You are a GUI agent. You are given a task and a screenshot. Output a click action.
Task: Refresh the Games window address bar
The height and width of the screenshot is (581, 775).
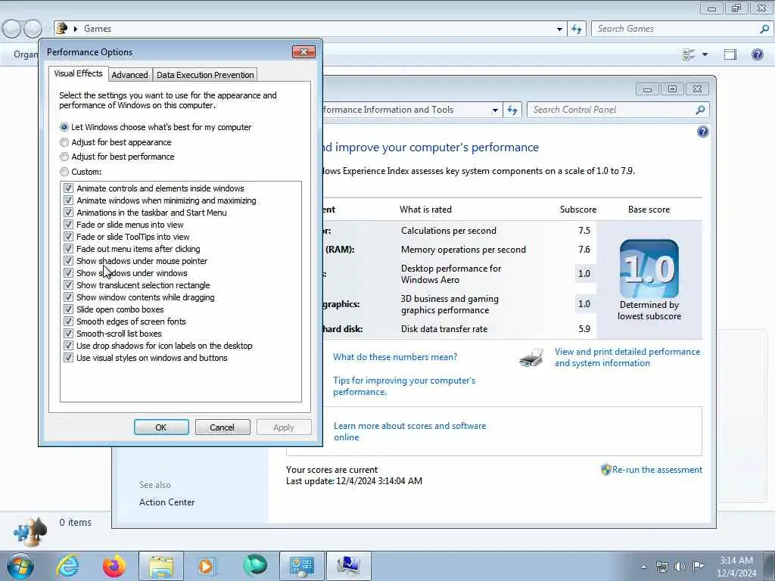[x=577, y=30]
